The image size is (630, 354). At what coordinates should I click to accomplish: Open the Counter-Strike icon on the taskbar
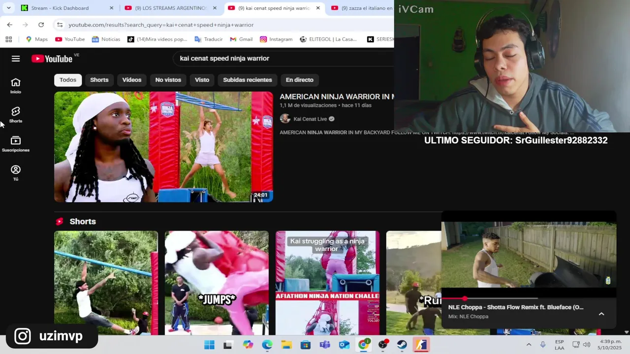tap(421, 345)
